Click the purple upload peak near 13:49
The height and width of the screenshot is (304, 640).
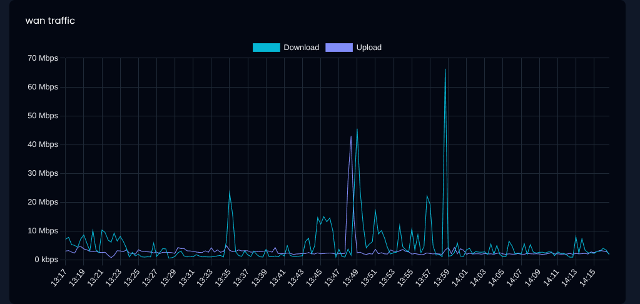351,136
